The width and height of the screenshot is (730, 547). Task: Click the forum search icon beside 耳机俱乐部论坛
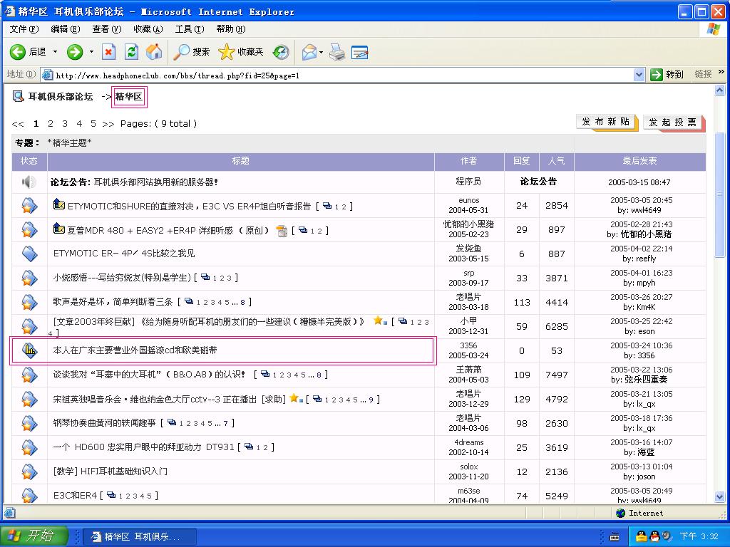click(x=18, y=96)
